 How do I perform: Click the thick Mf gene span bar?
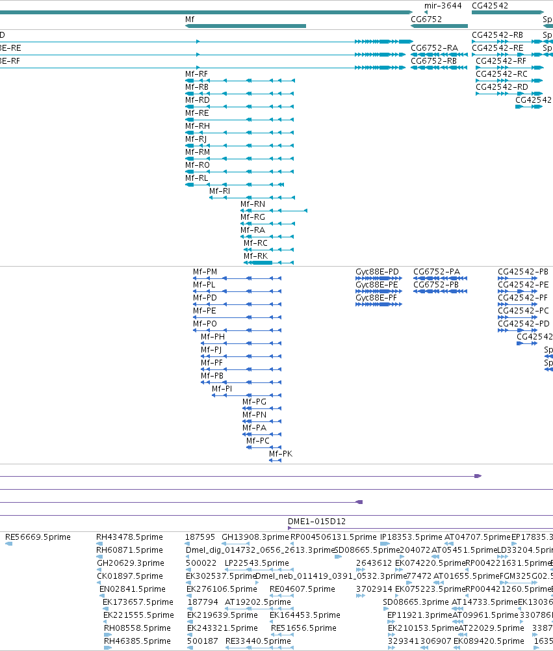click(246, 26)
